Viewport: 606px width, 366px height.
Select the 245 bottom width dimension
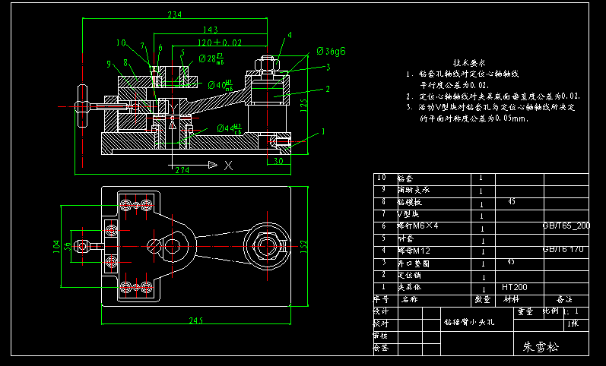[x=195, y=320]
